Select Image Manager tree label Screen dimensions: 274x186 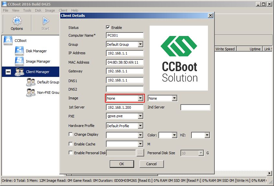(x=38, y=61)
